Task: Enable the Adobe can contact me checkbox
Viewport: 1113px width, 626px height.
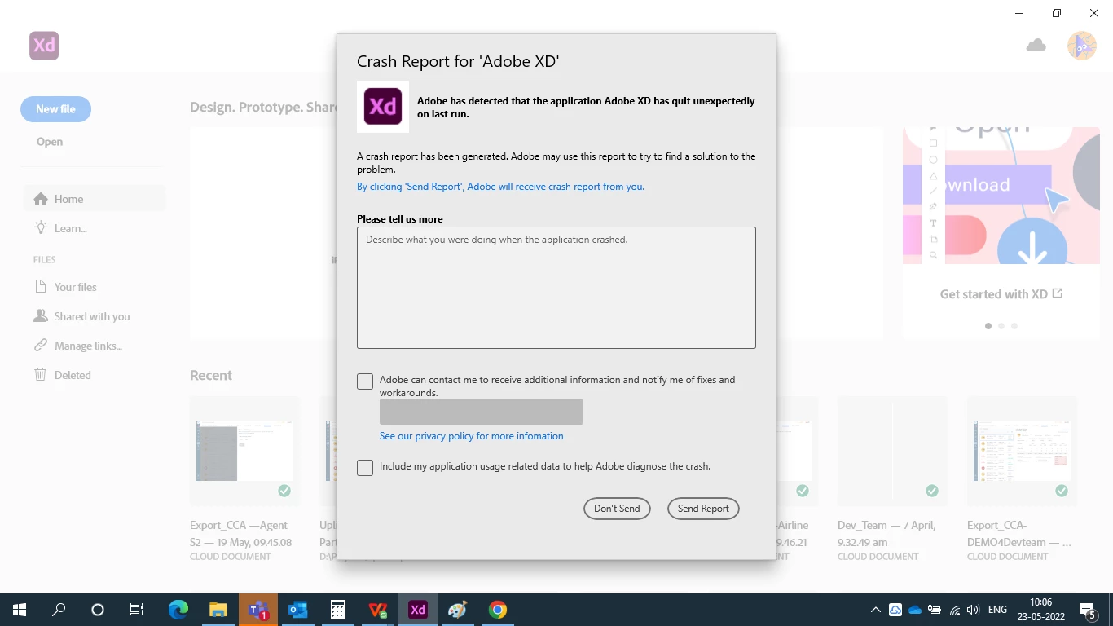Action: 365,381
